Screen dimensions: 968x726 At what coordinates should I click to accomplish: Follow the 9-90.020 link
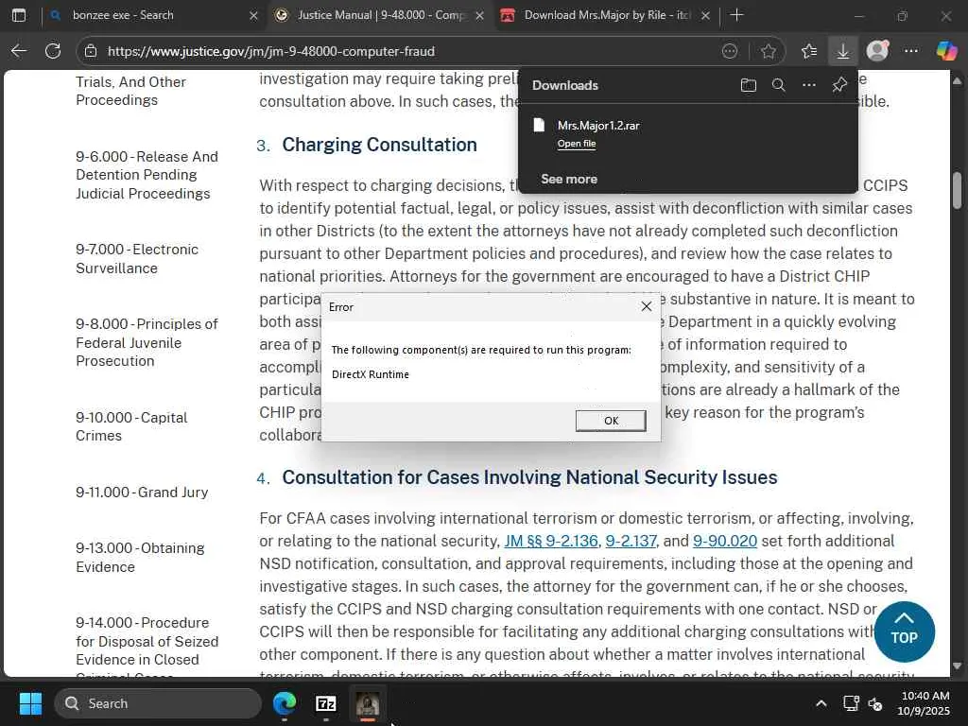click(x=725, y=541)
